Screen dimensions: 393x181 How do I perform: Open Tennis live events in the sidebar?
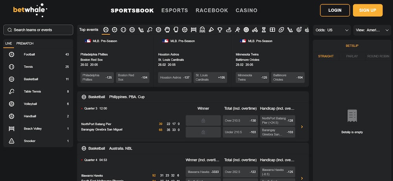tap(38, 67)
